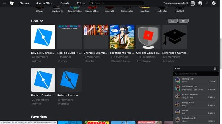Click the '20 Members' text

[40, 100]
